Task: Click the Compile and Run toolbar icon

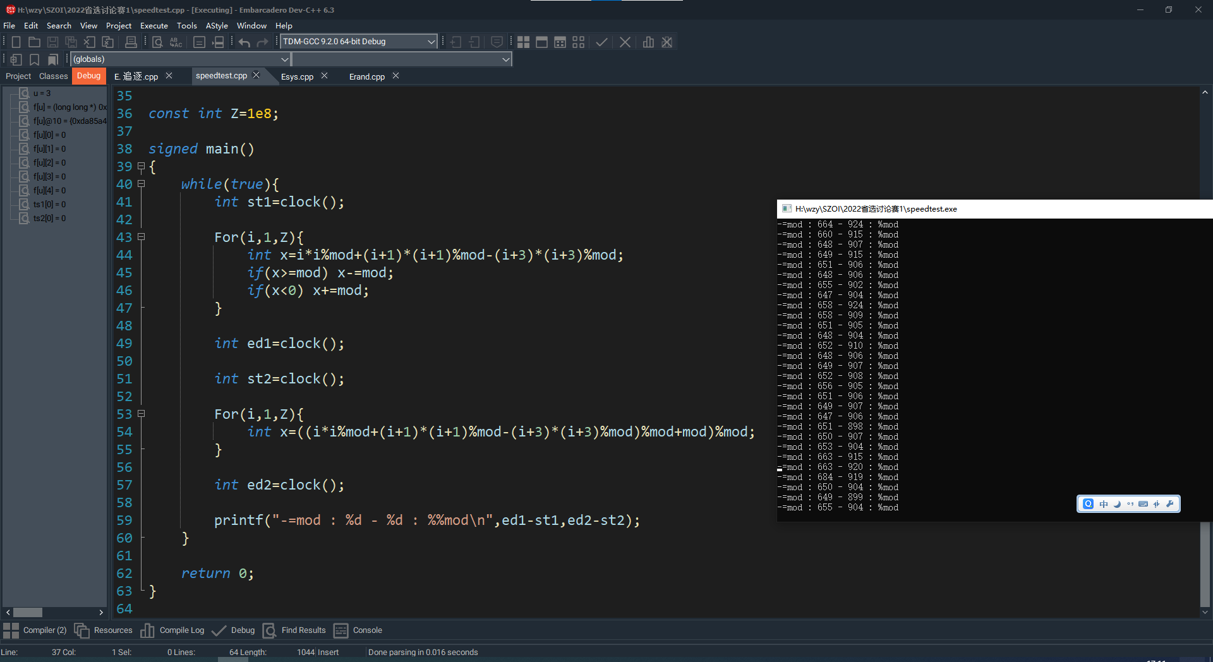Action: (560, 42)
